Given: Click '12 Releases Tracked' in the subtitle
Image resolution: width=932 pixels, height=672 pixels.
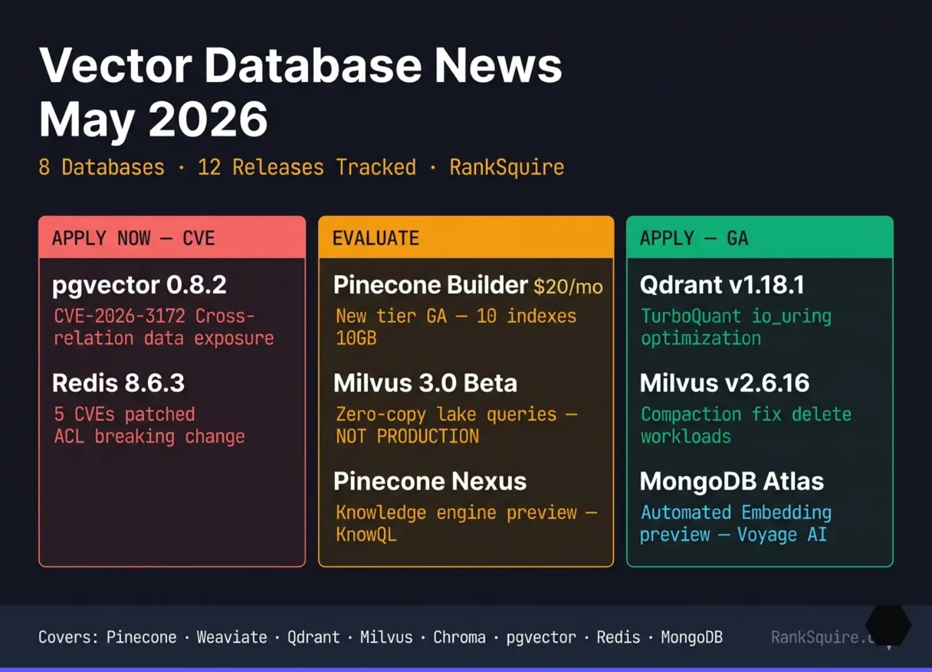Looking at the screenshot, I should [307, 167].
